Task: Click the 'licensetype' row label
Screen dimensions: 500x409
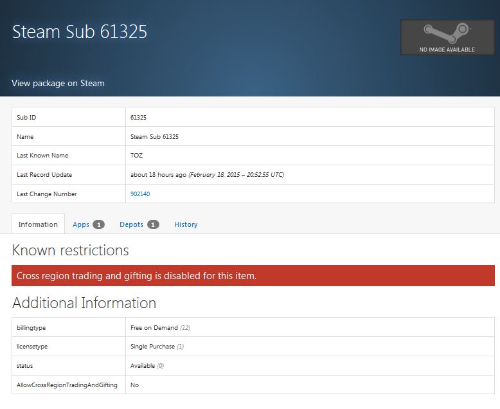Action: tap(32, 347)
